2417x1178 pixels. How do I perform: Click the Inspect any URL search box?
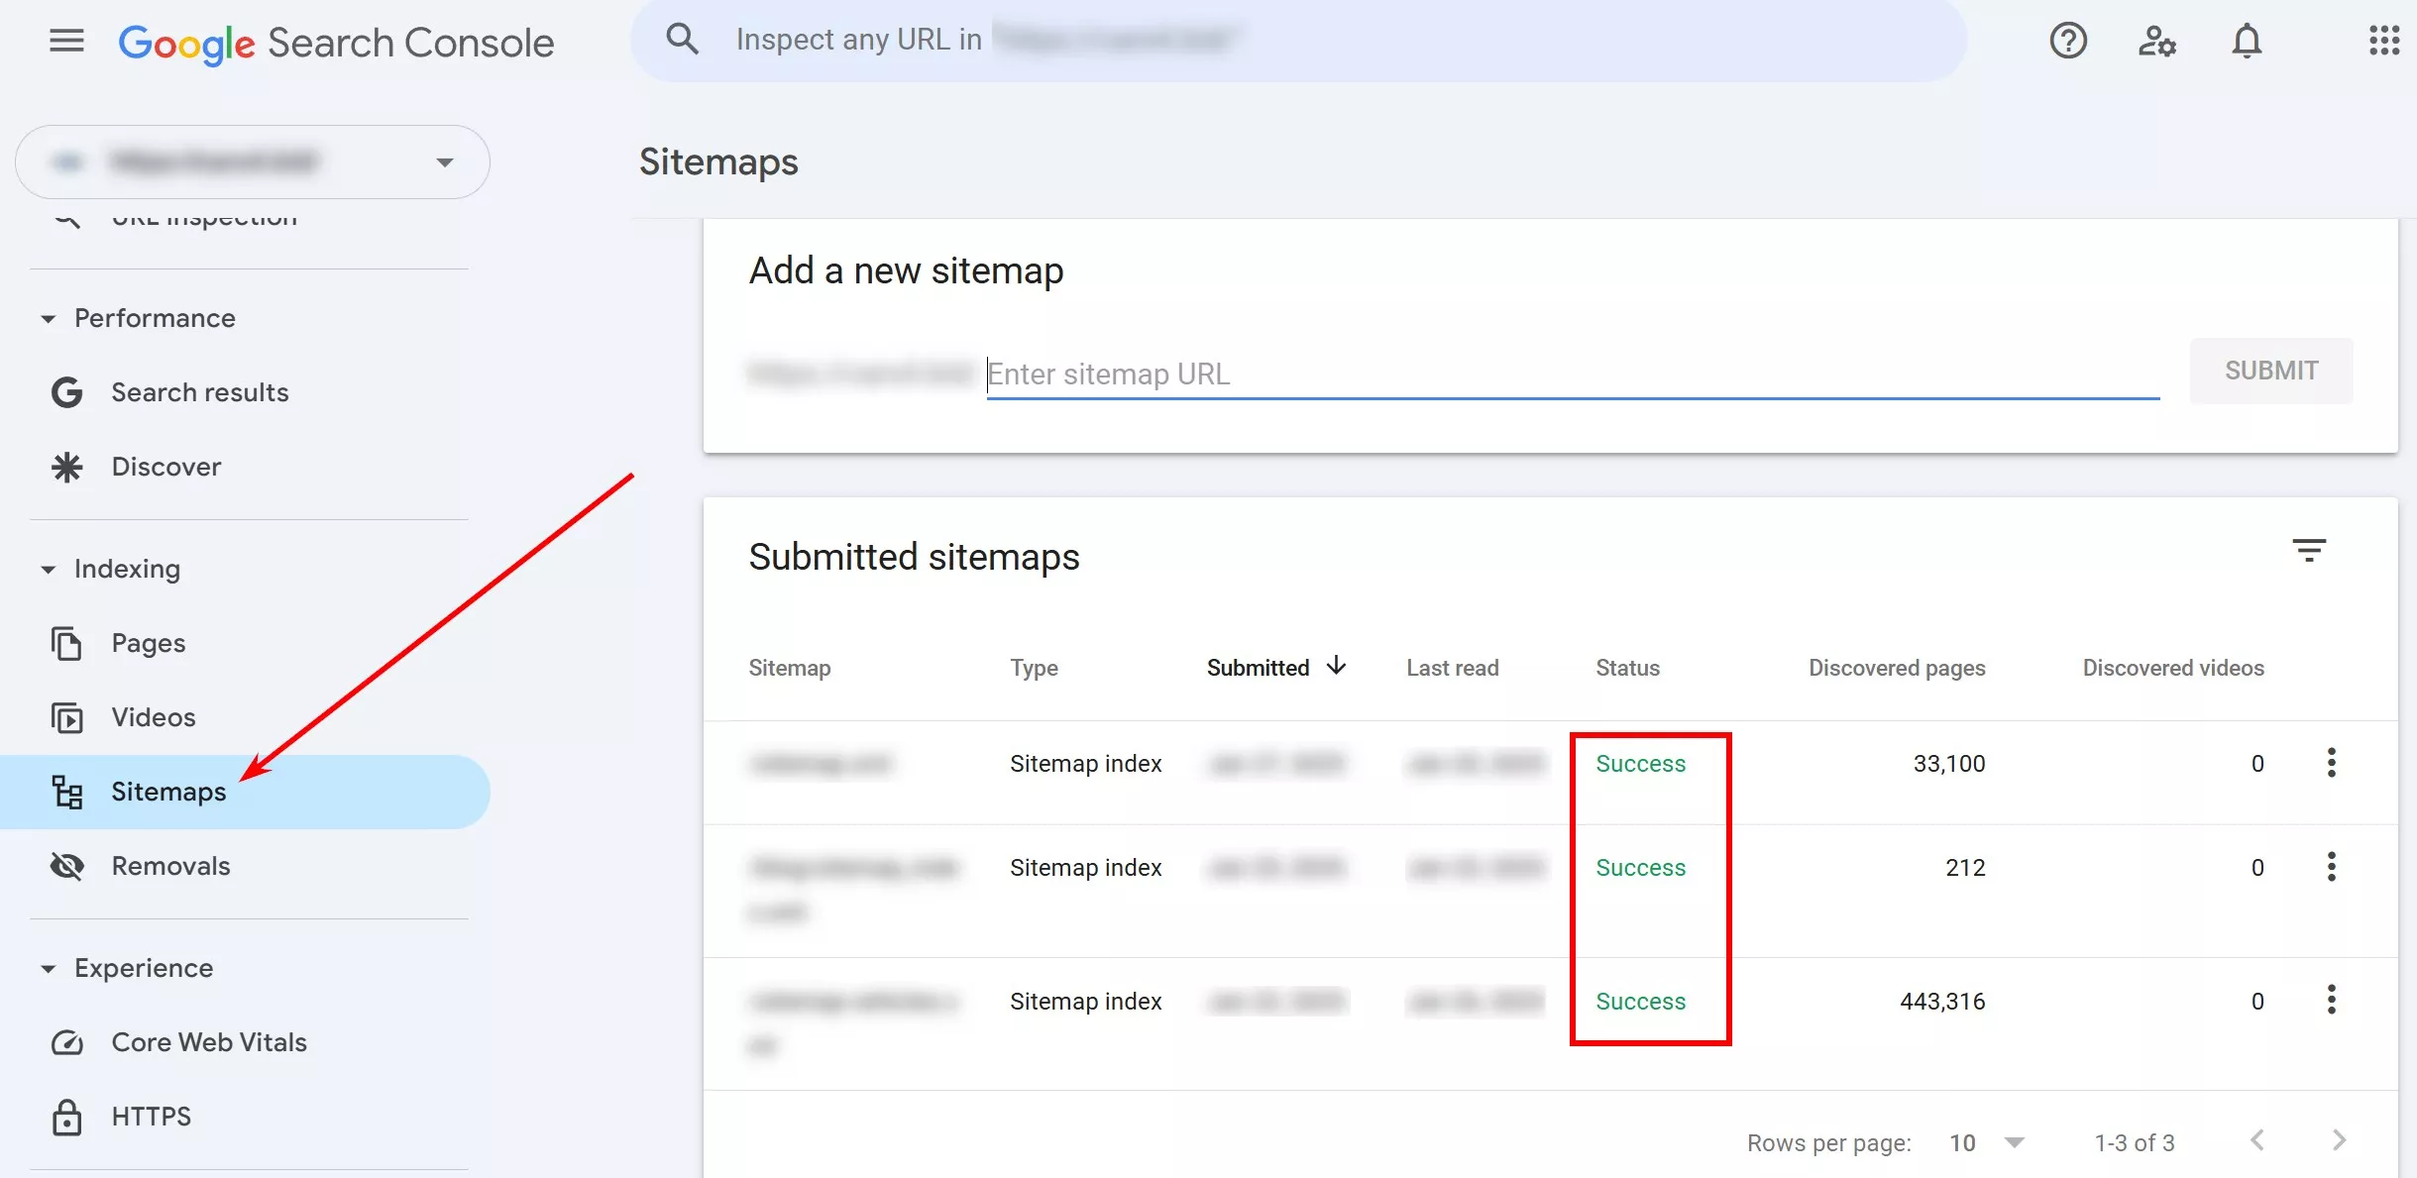[1298, 41]
